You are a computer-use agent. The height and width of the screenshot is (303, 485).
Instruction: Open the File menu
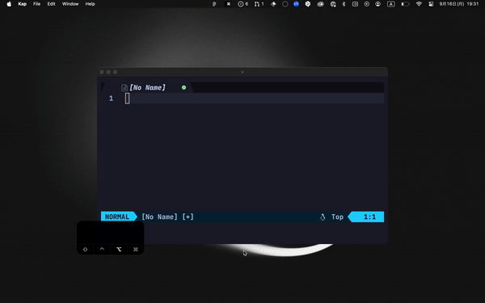(37, 4)
